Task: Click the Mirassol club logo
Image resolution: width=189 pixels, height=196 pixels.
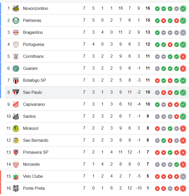Action: point(16,128)
